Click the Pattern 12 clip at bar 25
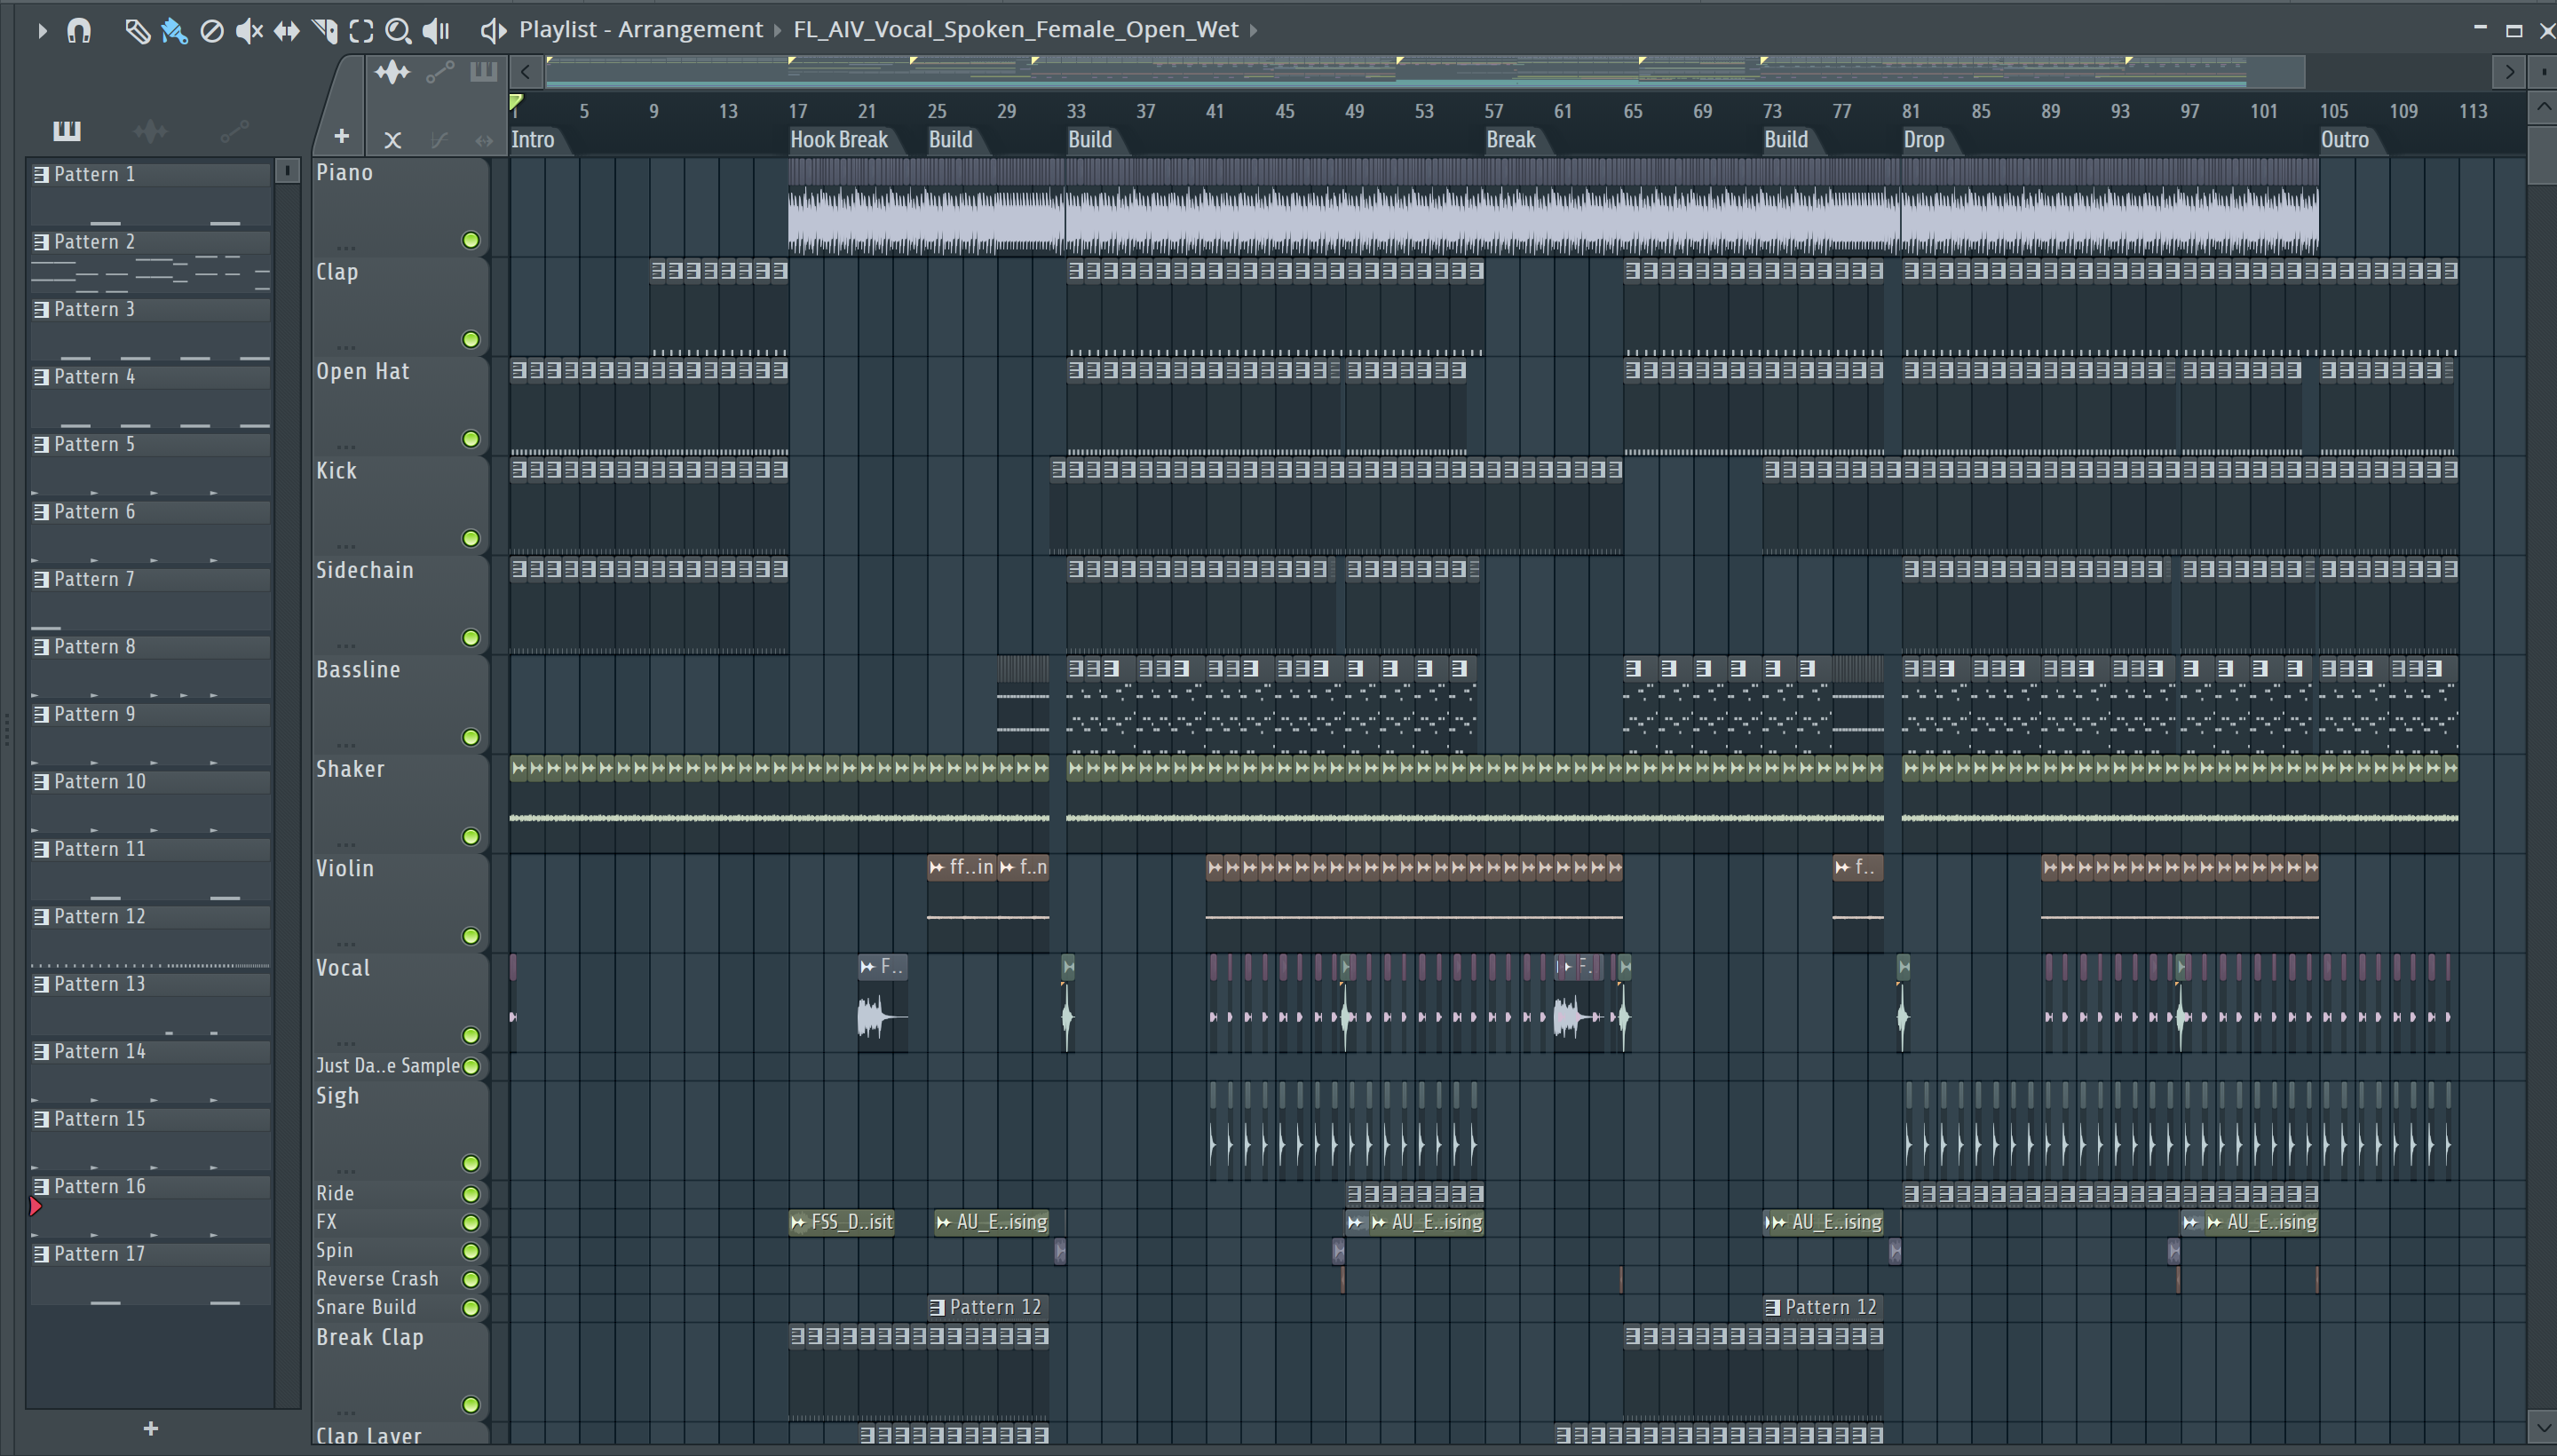Viewport: 2557px width, 1456px height. (988, 1308)
